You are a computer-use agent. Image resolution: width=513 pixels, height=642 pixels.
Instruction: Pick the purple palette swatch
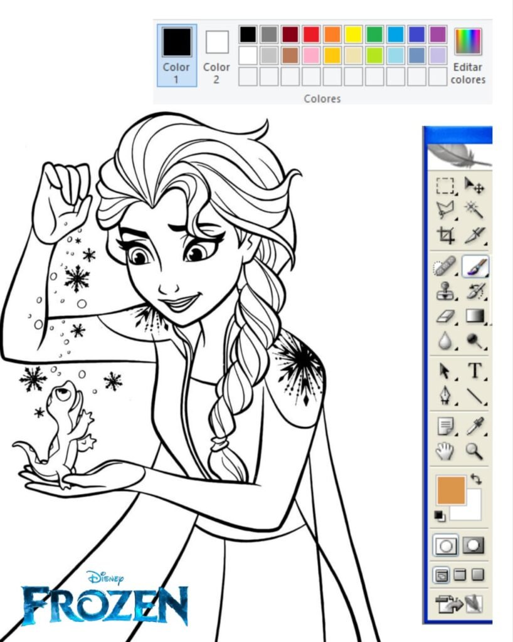pyautogui.click(x=438, y=34)
